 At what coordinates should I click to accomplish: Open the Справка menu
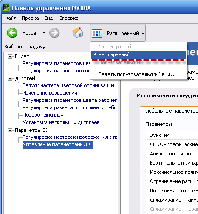pos(69,18)
